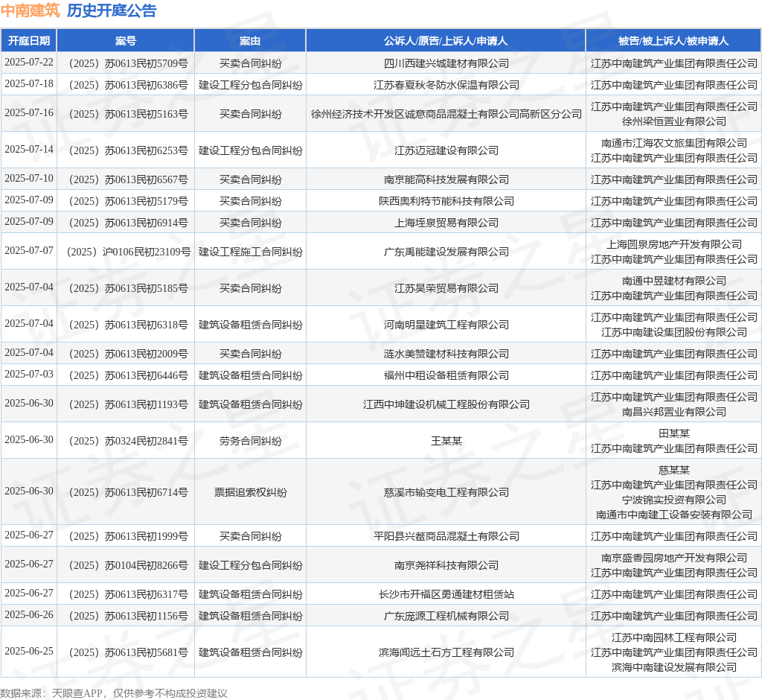This screenshot has width=762, height=700.
Task: Select date cell 2025-07-07
Action: pos(29,250)
